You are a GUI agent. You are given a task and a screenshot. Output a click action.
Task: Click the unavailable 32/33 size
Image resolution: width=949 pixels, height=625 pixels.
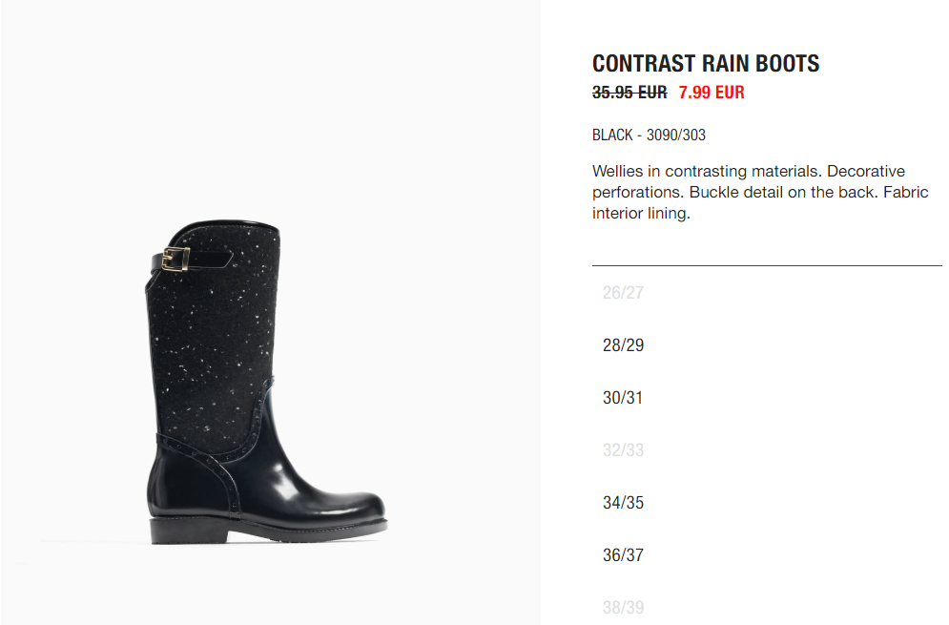click(623, 450)
